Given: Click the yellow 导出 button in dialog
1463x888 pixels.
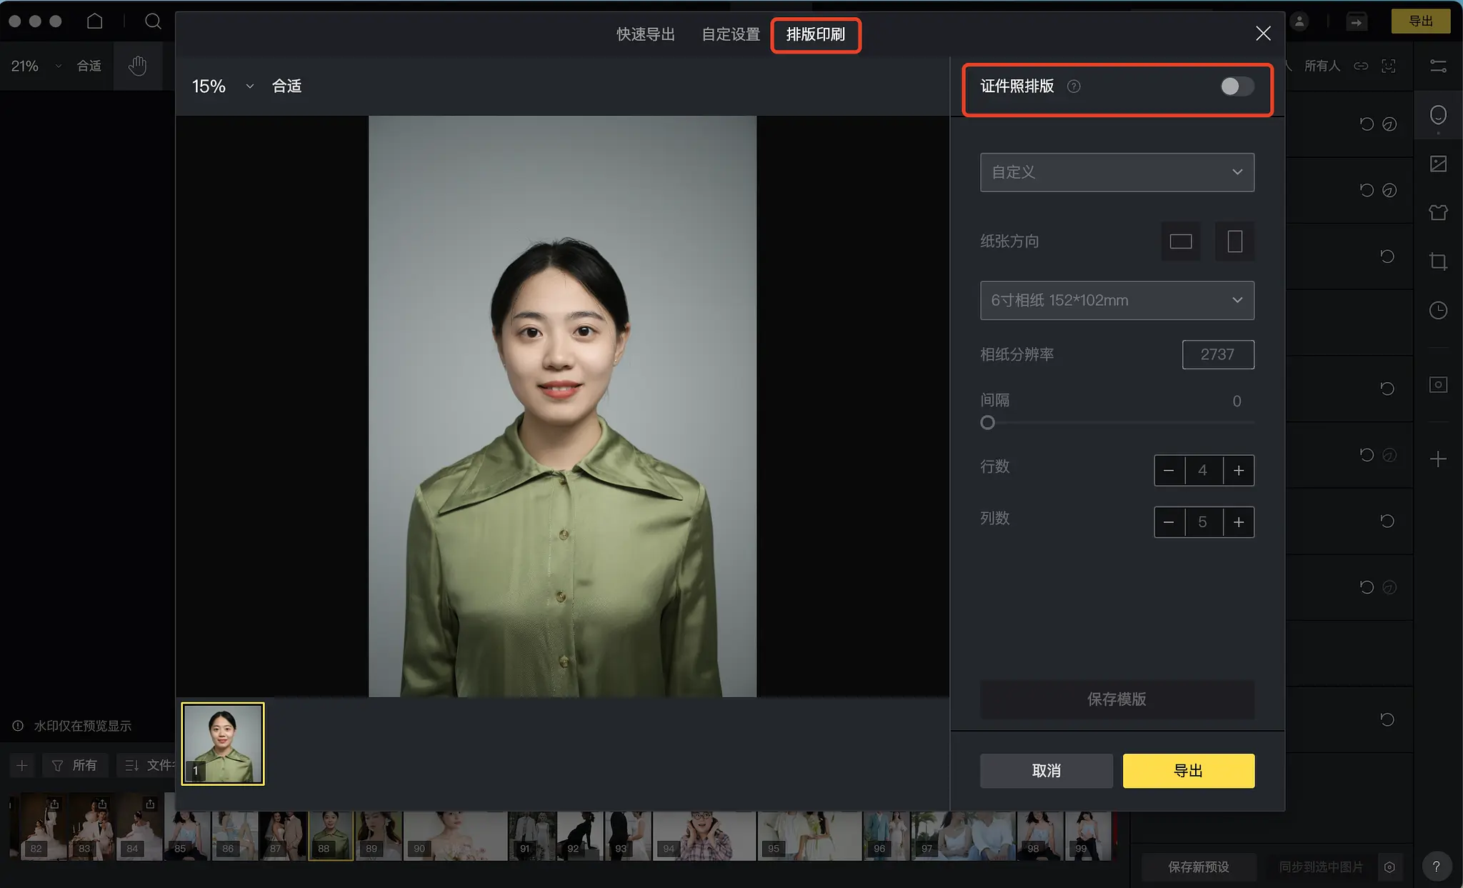Looking at the screenshot, I should [x=1189, y=771].
